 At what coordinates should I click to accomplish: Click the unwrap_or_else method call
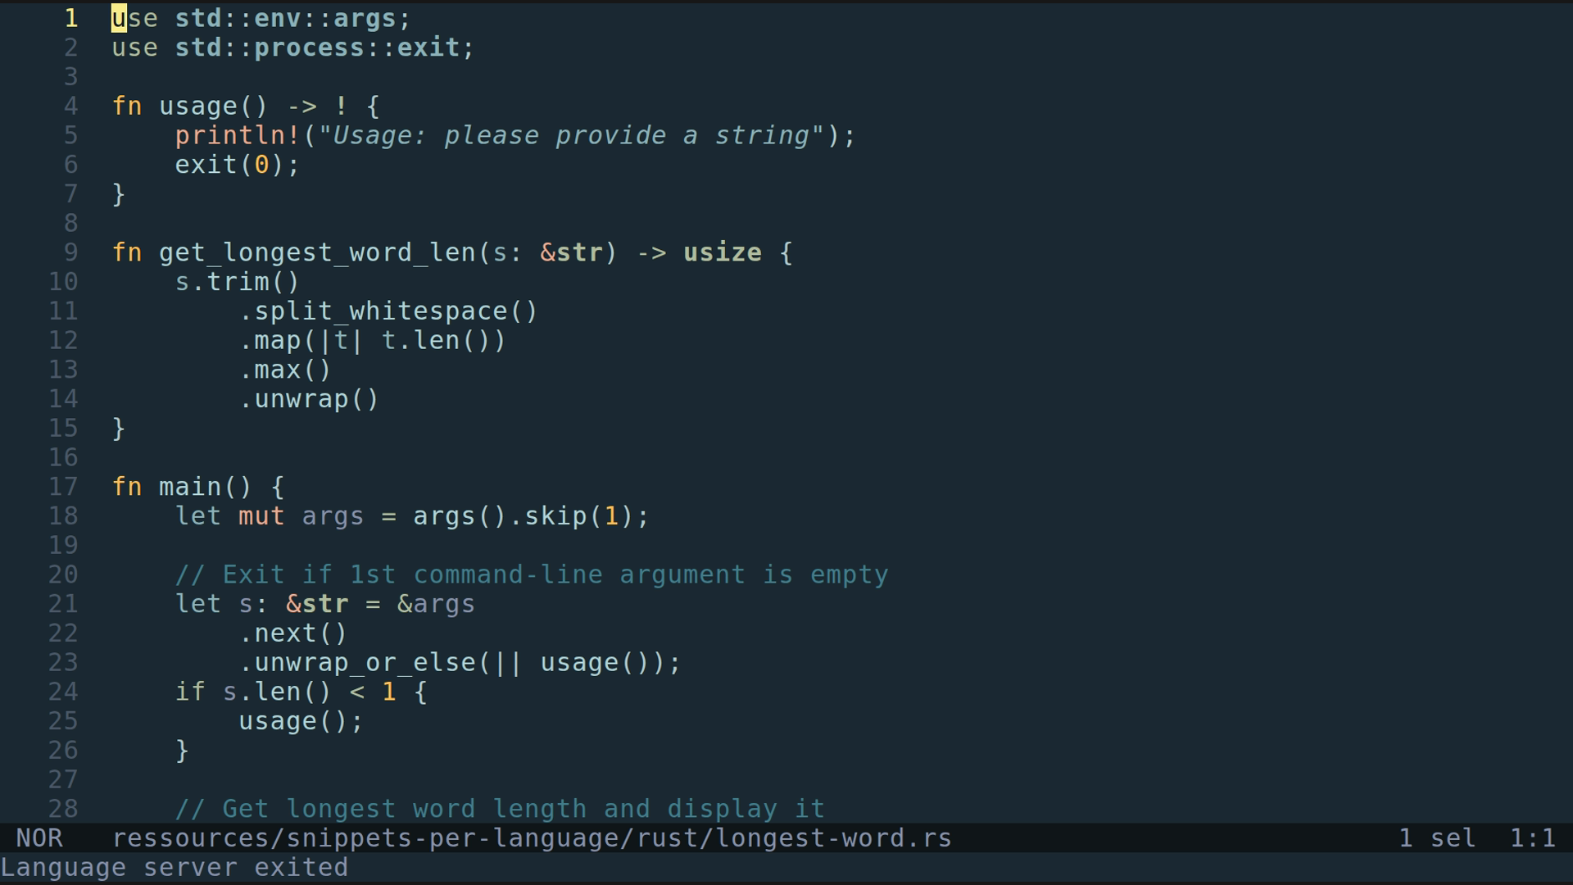(x=365, y=663)
